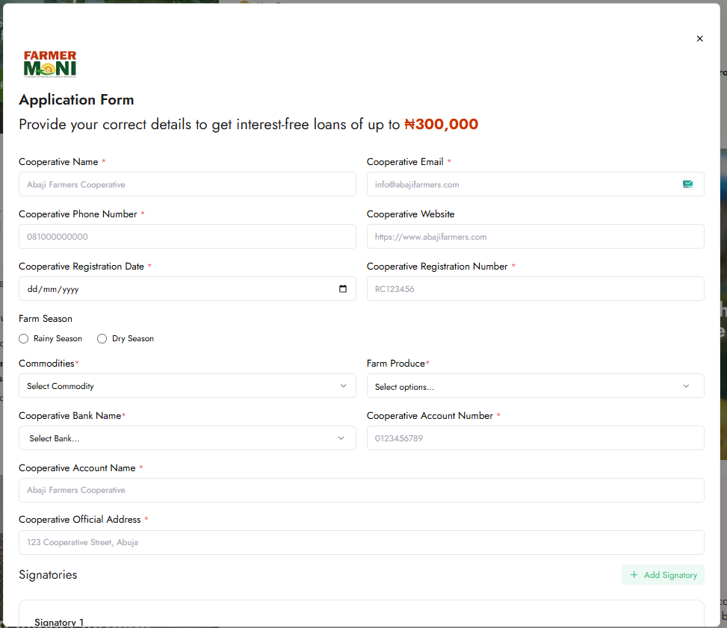
Task: Open the Select Commodity dropdown
Action: [187, 386]
